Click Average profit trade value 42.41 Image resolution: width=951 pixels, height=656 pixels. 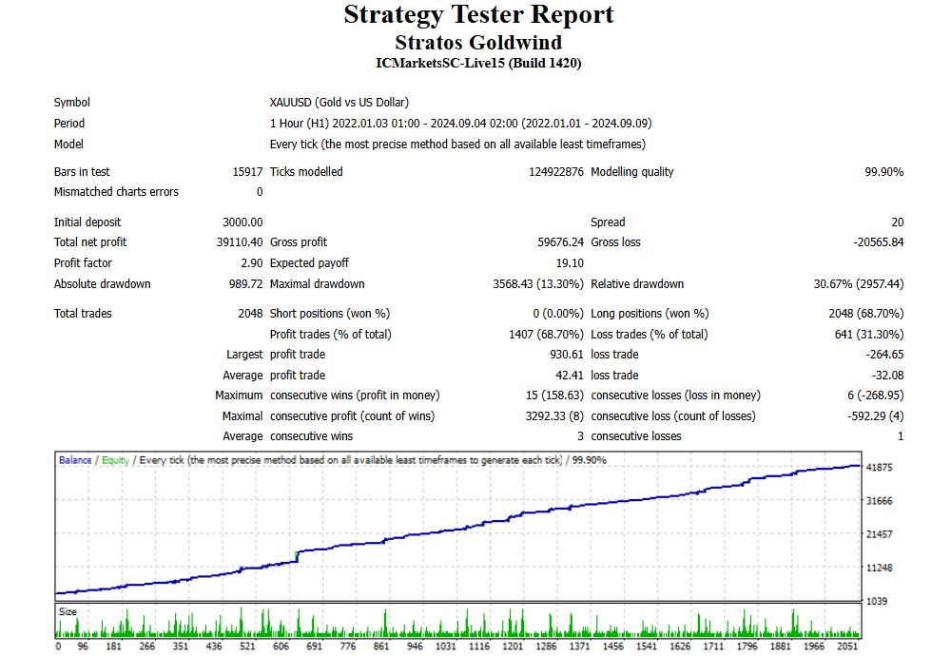570,376
